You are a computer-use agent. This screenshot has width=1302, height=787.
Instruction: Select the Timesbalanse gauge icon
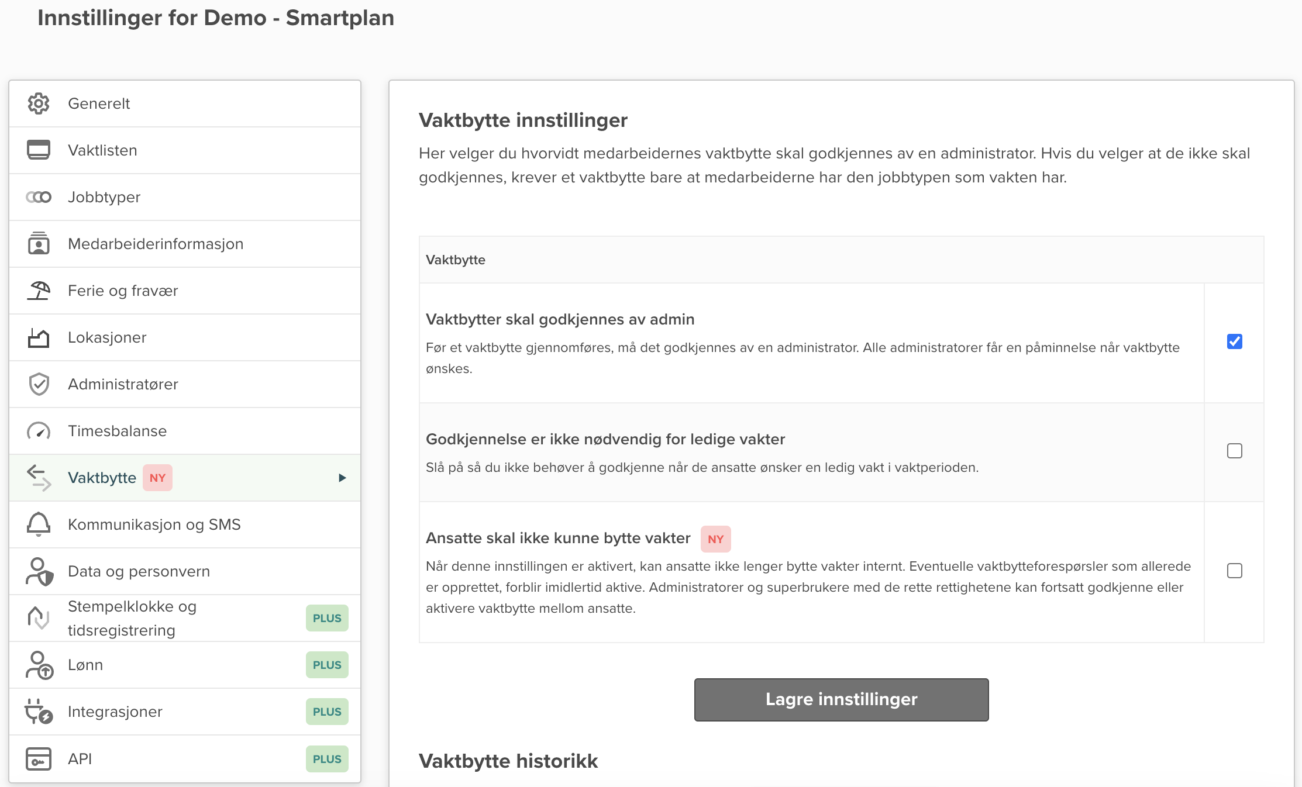click(x=39, y=431)
